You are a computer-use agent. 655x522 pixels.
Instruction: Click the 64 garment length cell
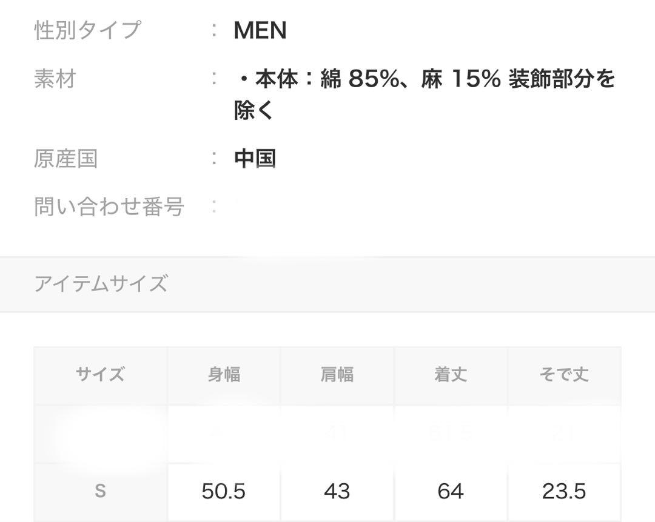451,491
